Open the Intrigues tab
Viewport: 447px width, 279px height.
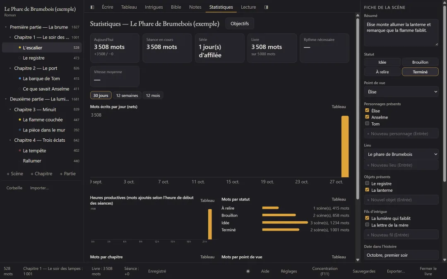tap(154, 7)
